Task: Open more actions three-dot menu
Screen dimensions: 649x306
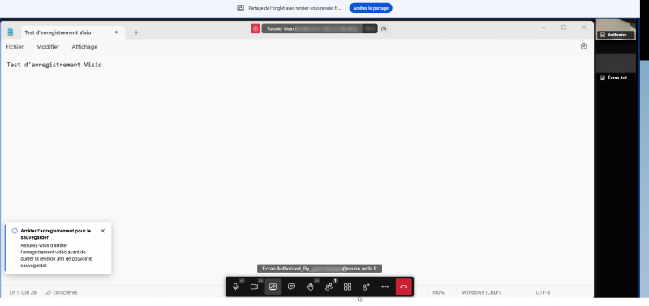Action: [x=385, y=287]
